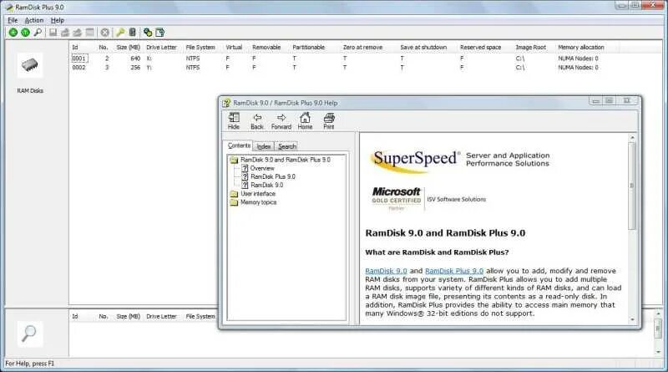Sort by the upper 'Size (MB)' column header
Viewport: 668px width, 372px height.
click(x=129, y=48)
